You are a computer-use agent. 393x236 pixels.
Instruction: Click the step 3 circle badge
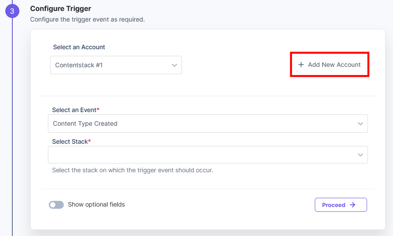[12, 11]
